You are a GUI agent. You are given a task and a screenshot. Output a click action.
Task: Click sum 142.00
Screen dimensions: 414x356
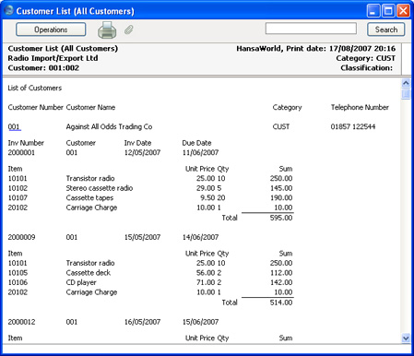281,282
